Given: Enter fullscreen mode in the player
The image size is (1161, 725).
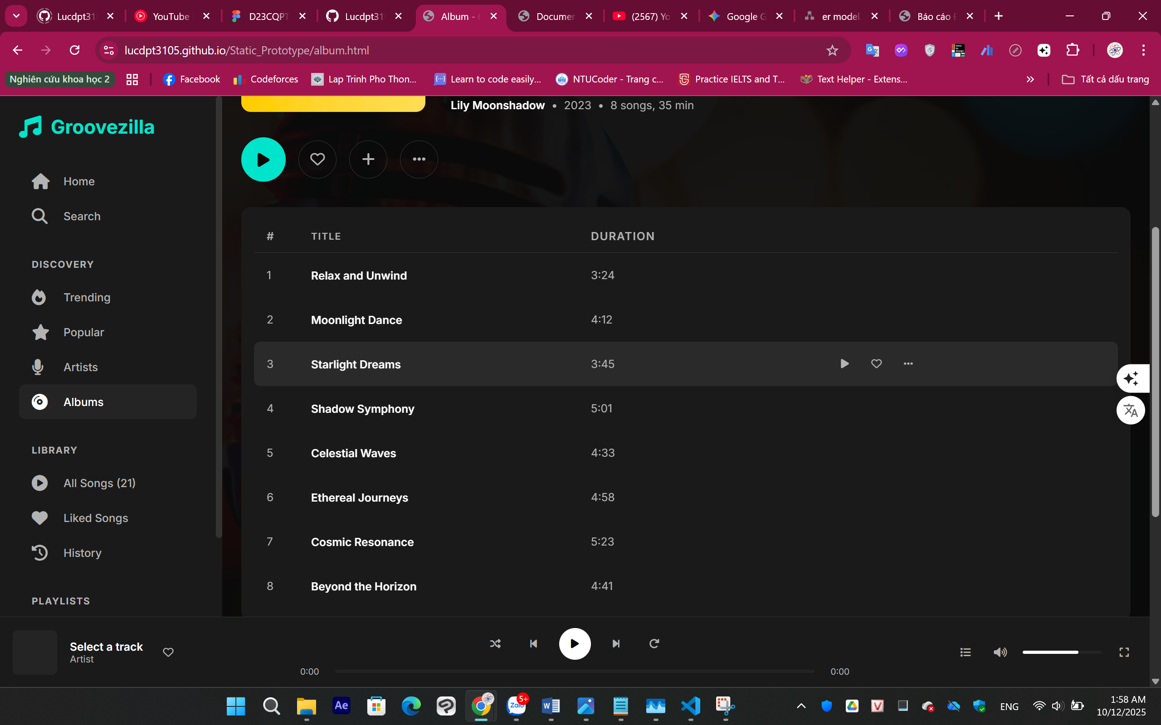Looking at the screenshot, I should 1123,652.
